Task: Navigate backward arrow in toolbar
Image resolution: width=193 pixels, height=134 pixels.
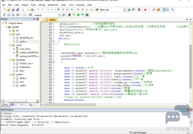Action: pyautogui.click(x=48, y=10)
